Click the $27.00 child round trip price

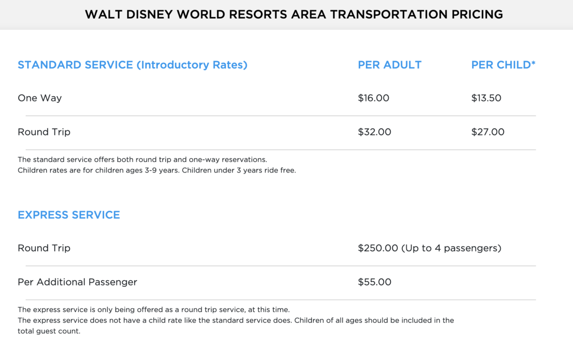point(488,132)
